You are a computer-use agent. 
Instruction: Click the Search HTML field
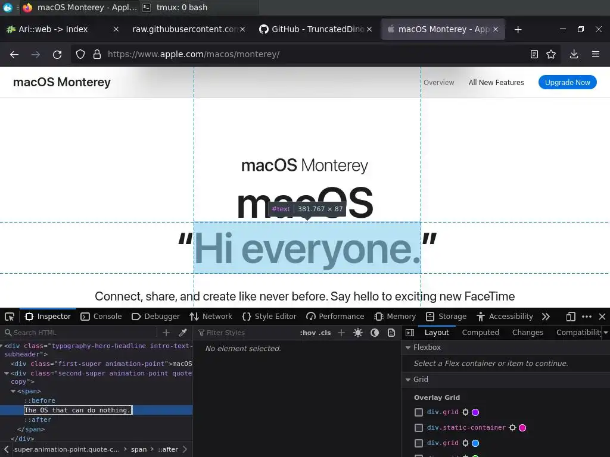pos(80,333)
